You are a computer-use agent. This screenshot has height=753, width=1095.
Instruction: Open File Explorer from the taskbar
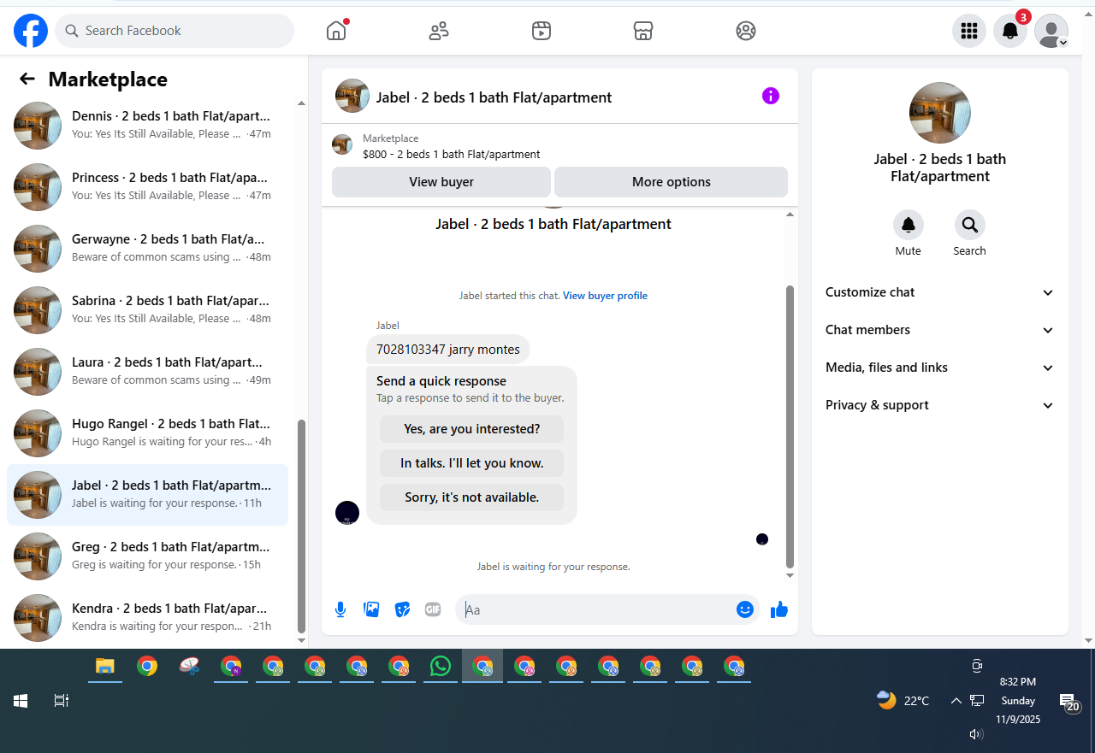coord(104,666)
